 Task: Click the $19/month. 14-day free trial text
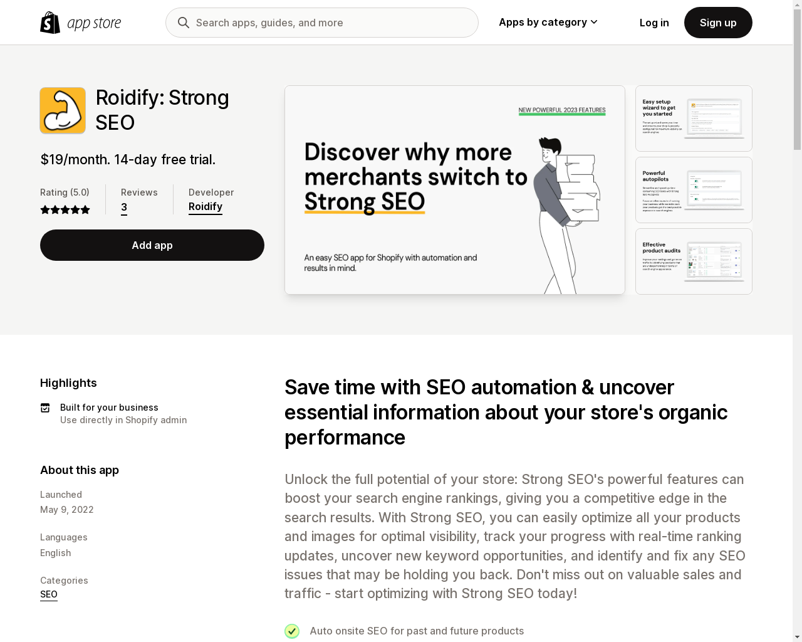click(x=128, y=159)
